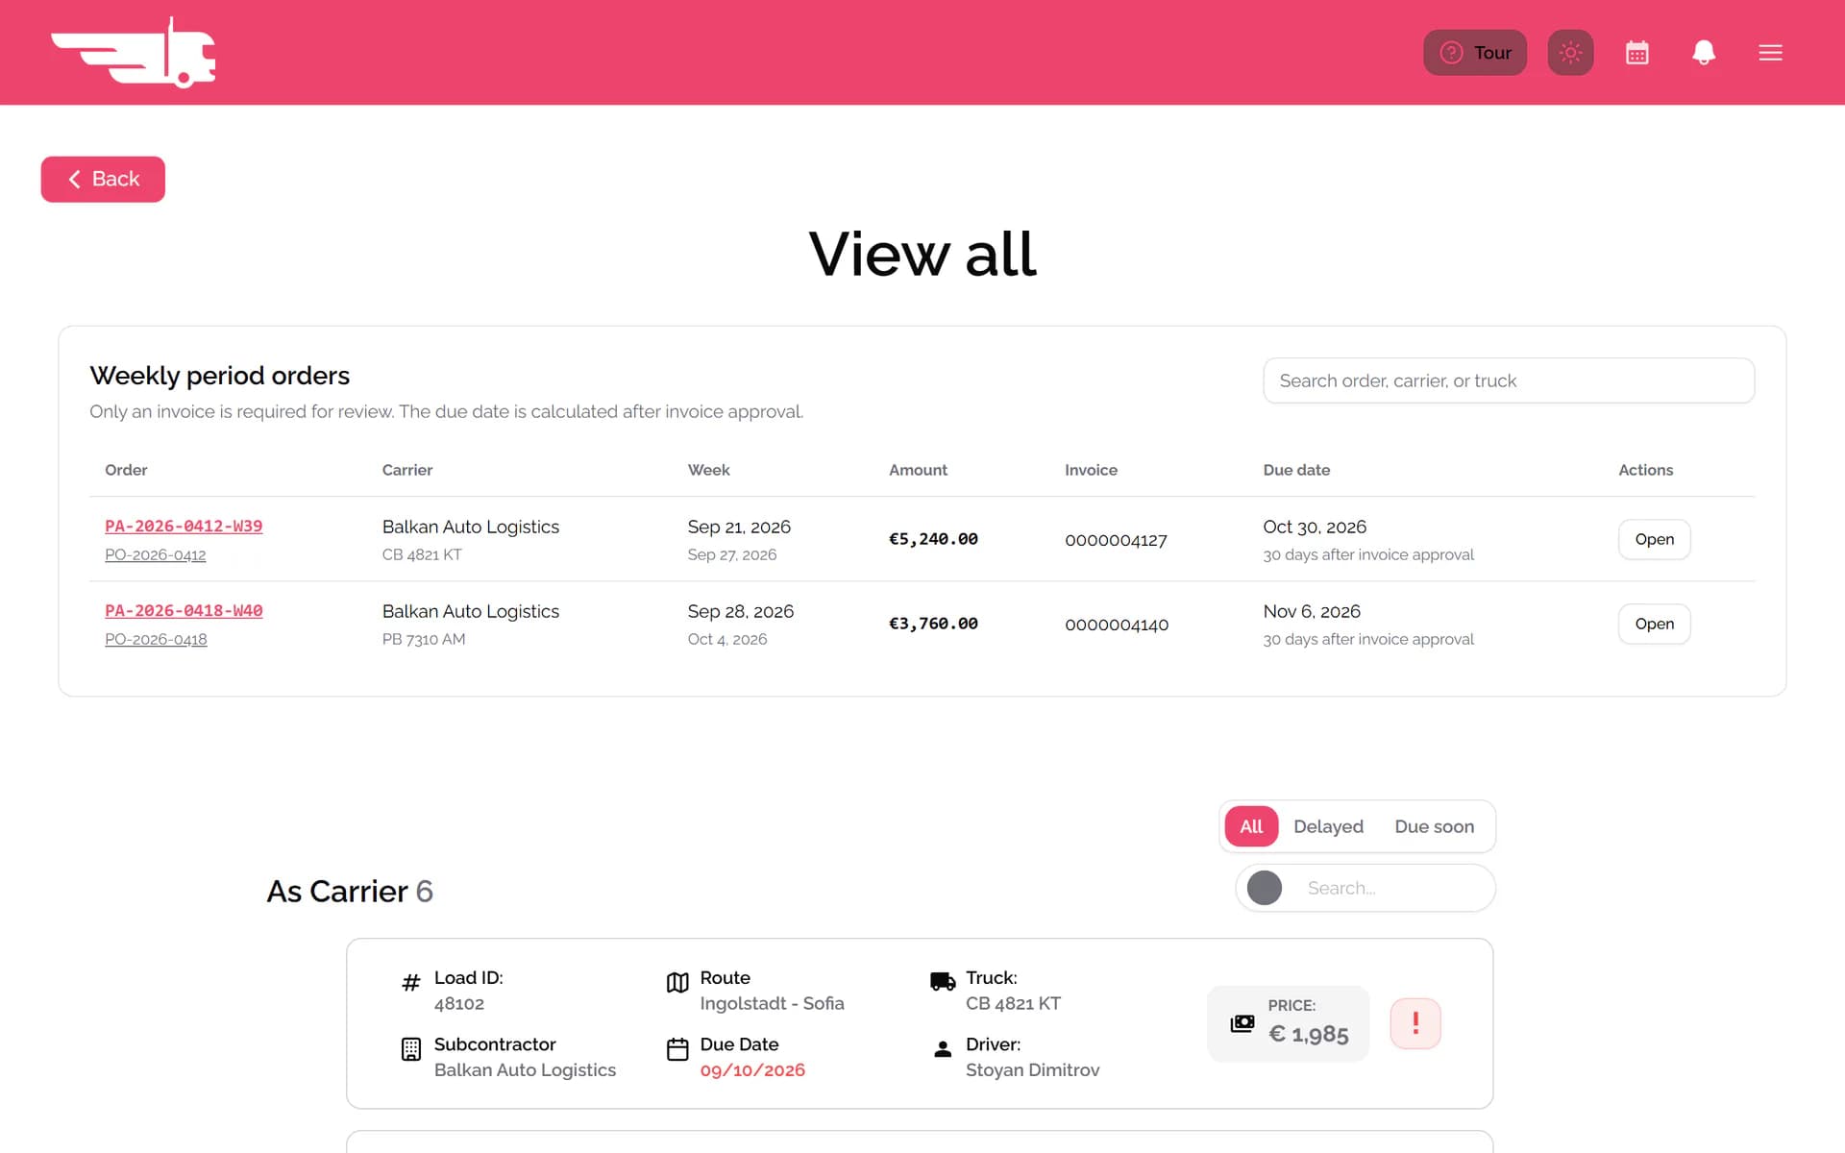Click the Driver person icon

click(x=943, y=1049)
